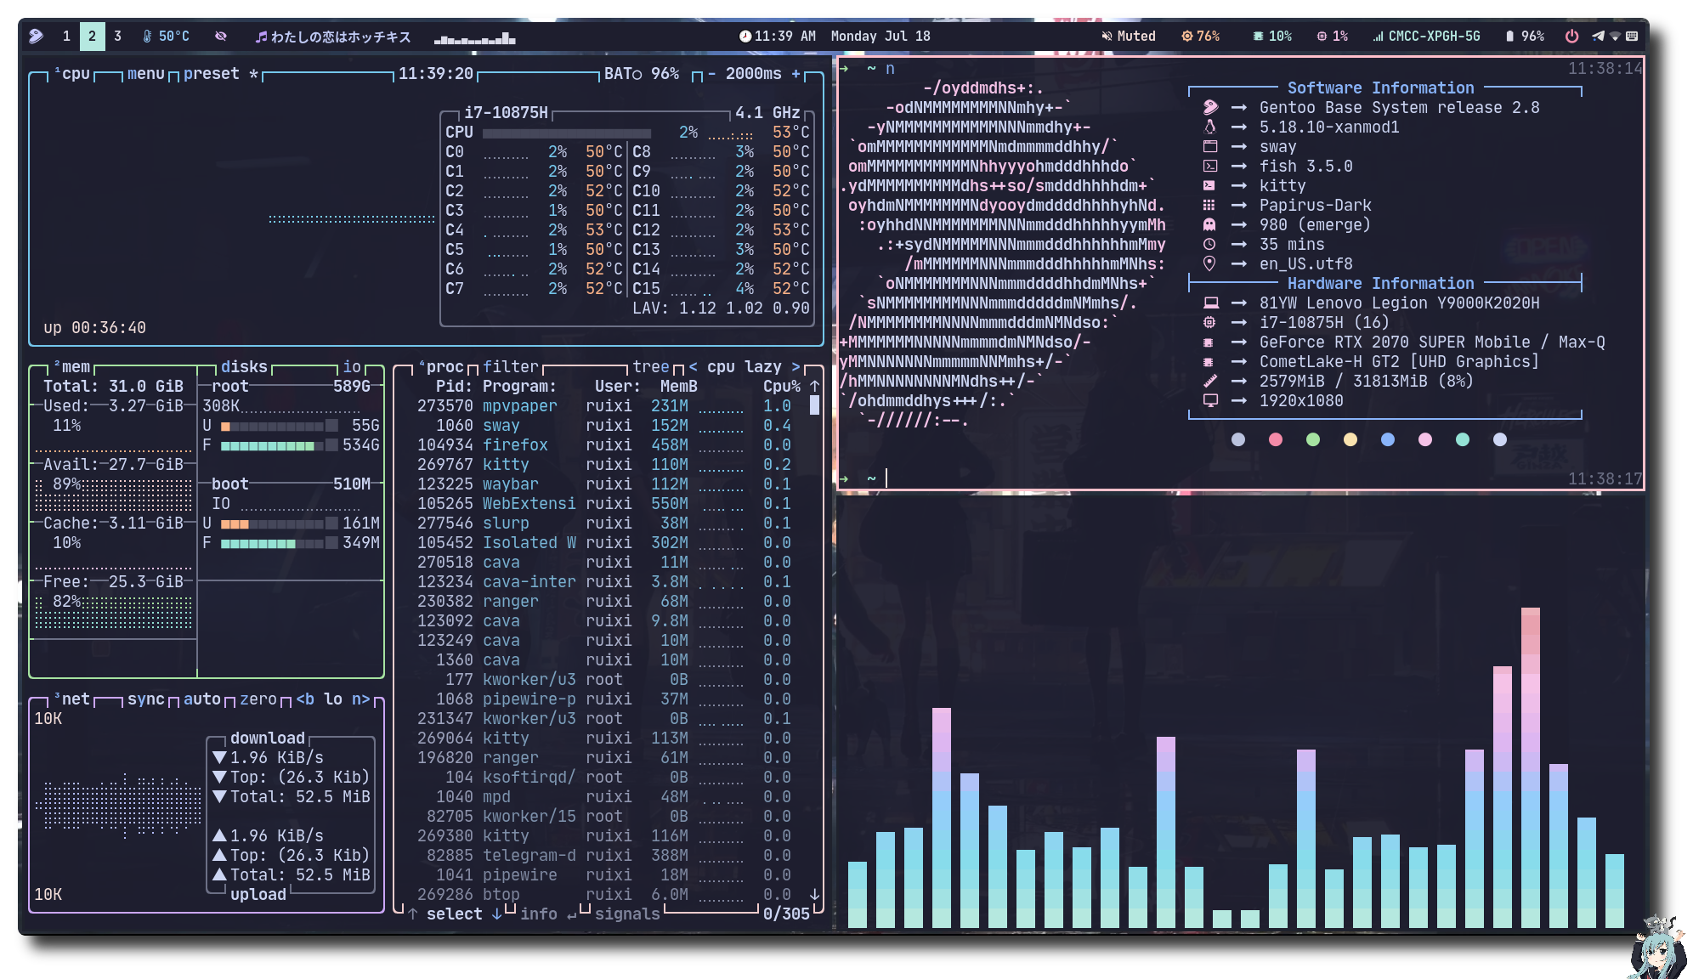Click the red color dot in neofetch palette
The width and height of the screenshot is (1693, 979).
pos(1275,439)
